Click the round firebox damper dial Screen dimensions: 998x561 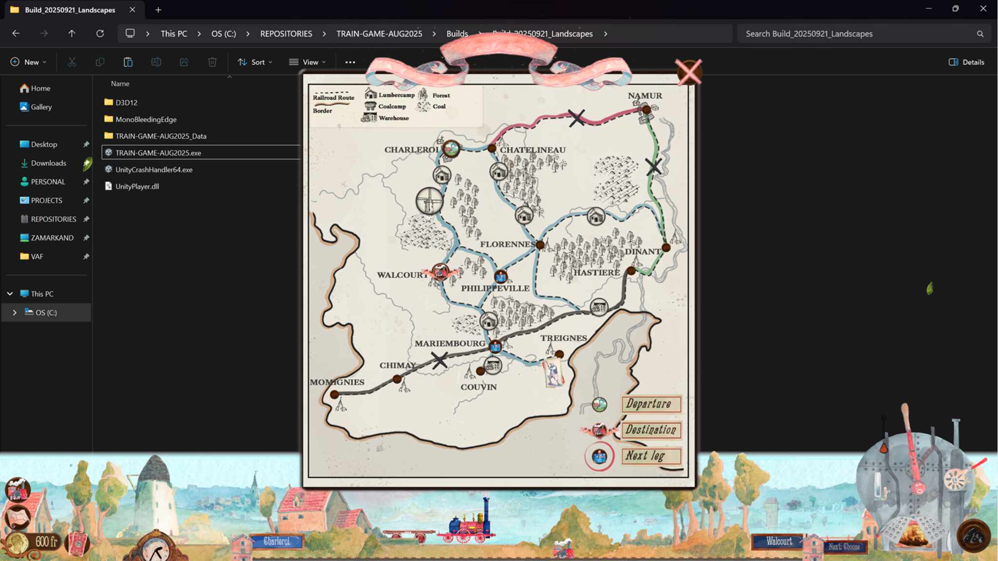[955, 480]
